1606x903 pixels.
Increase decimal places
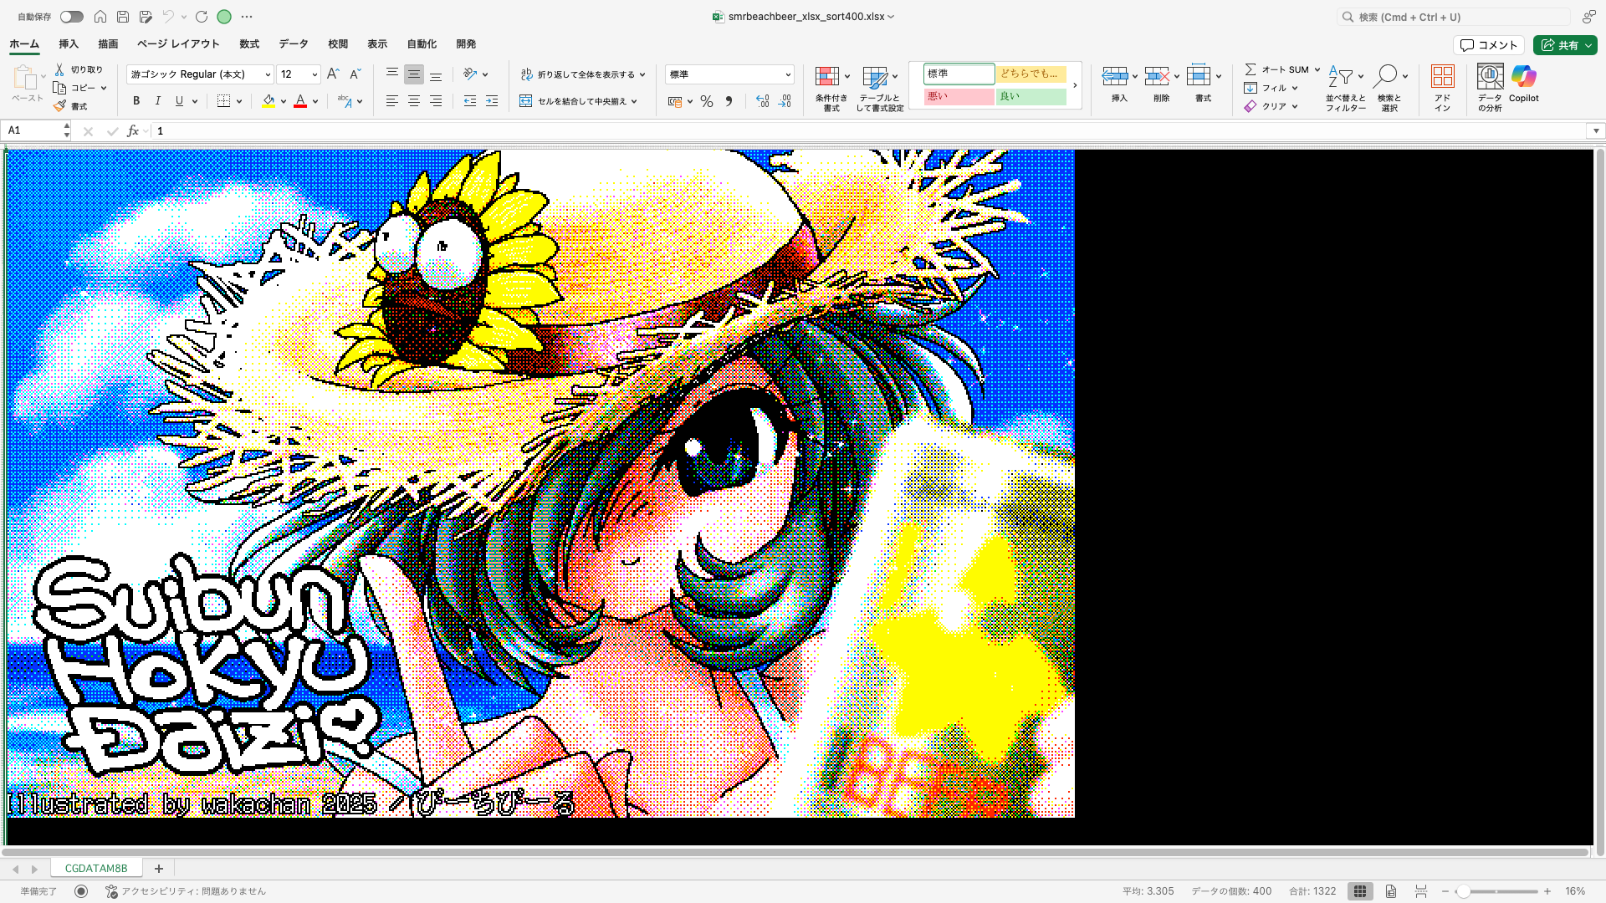pyautogui.click(x=762, y=101)
